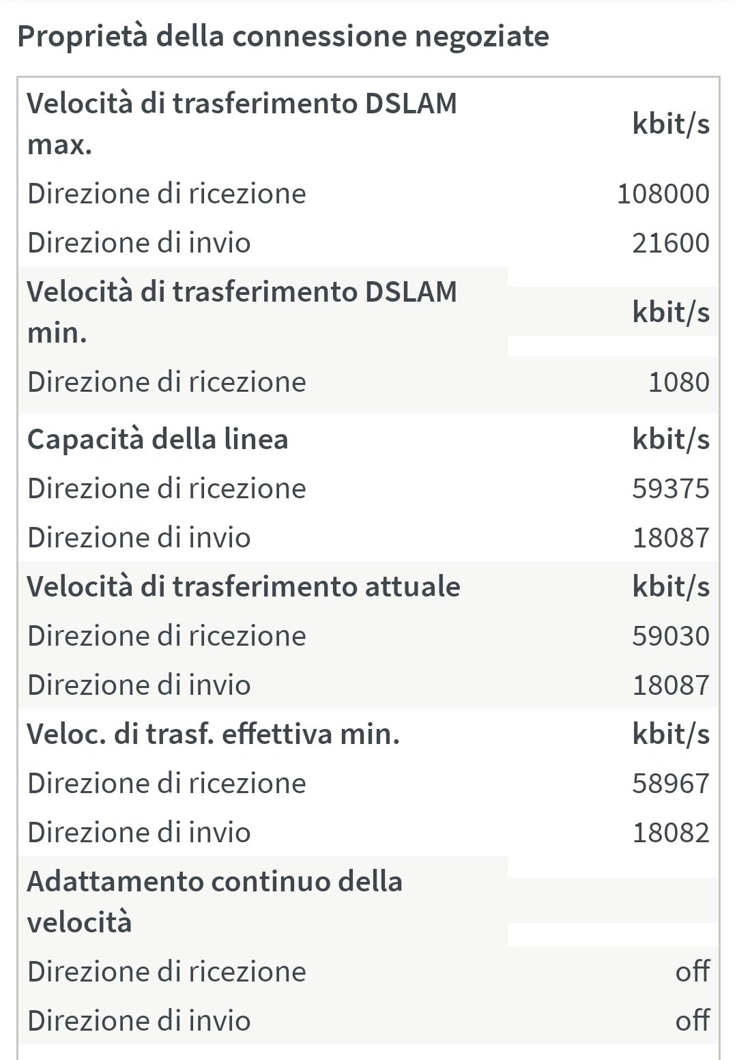Click the 'Direzione di ricezione' label under DSLAM max.
The width and height of the screenshot is (737, 1060).
pyautogui.click(x=167, y=194)
